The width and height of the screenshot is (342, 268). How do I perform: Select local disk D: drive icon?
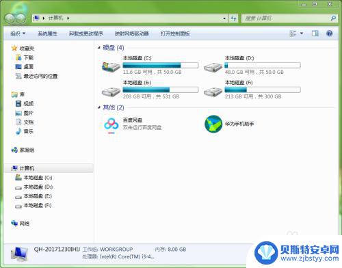tap(213, 67)
